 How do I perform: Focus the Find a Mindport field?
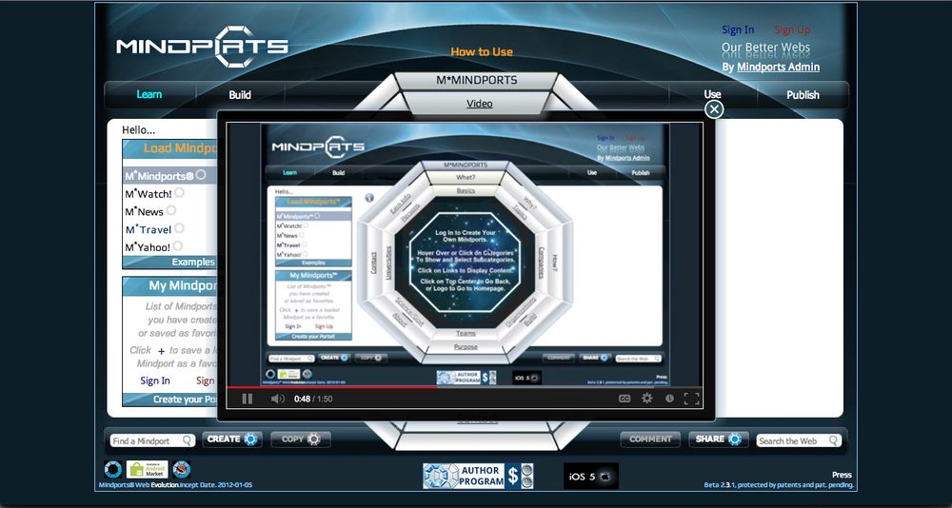(x=152, y=440)
